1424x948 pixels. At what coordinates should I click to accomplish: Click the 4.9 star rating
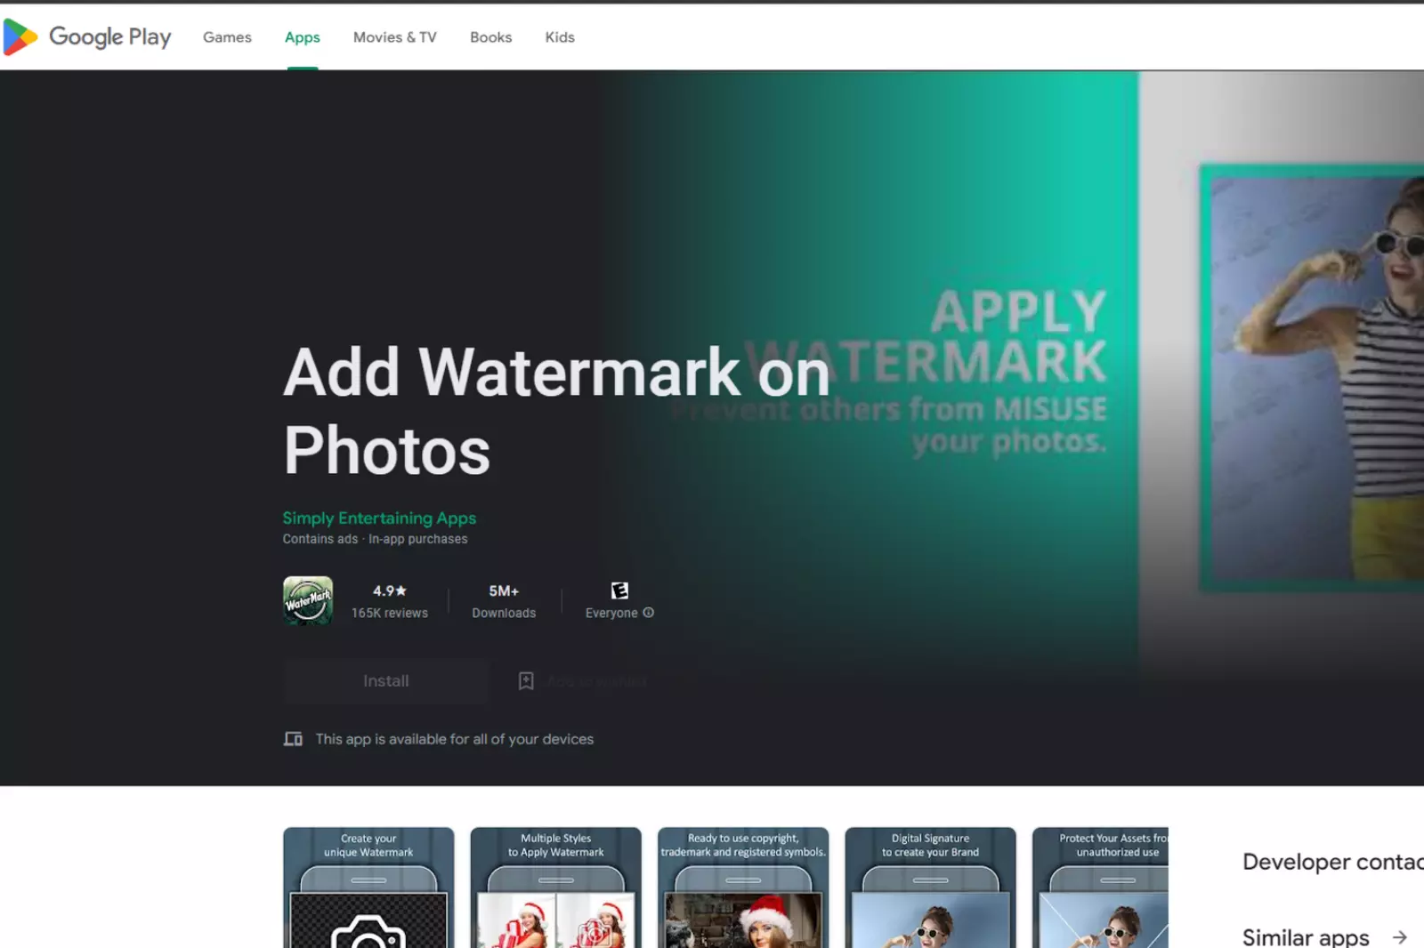[x=390, y=590]
